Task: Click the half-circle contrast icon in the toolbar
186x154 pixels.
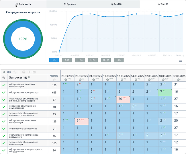Action: pos(29,72)
